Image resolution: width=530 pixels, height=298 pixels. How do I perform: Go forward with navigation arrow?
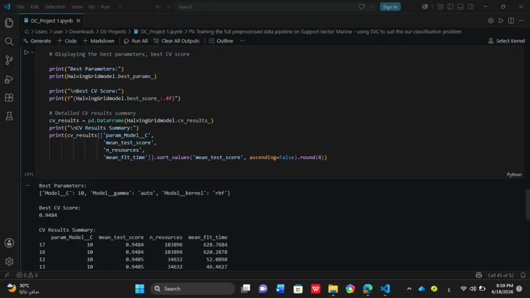[x=169, y=7]
